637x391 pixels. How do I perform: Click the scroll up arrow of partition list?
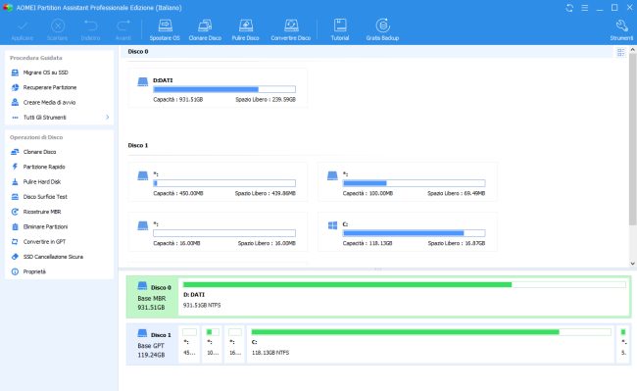coord(632,50)
